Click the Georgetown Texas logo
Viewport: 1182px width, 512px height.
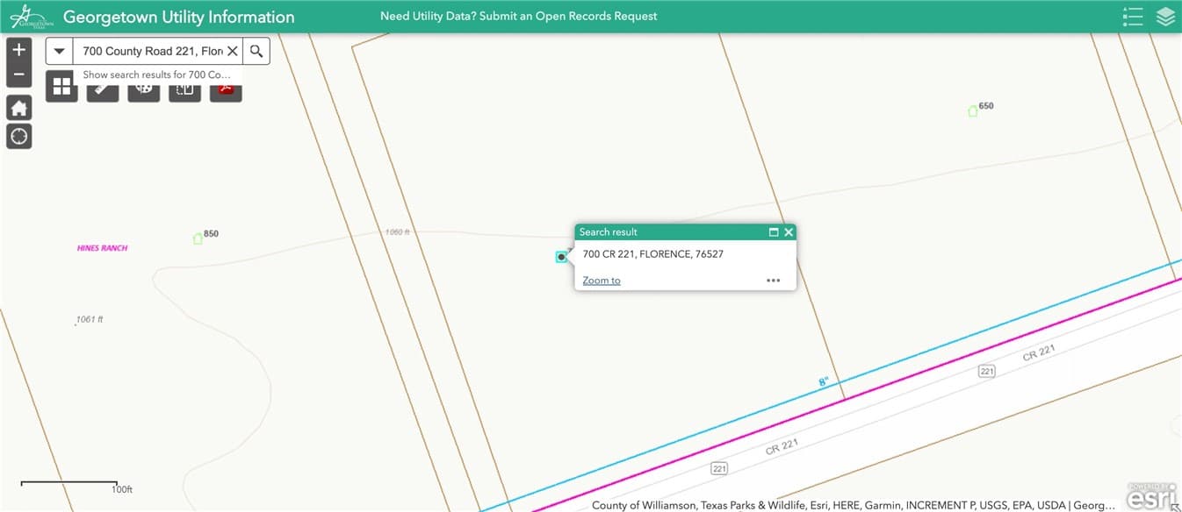[32, 17]
